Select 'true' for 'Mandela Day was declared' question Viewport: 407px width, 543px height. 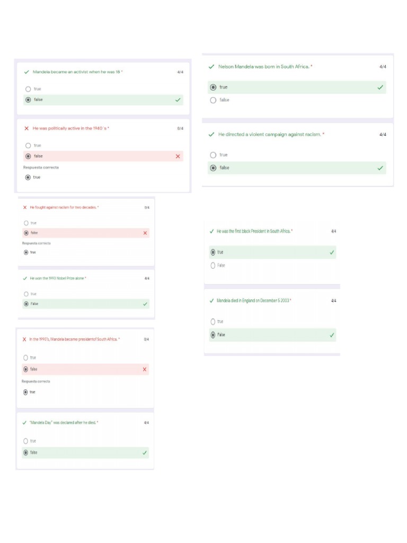[x=25, y=441]
